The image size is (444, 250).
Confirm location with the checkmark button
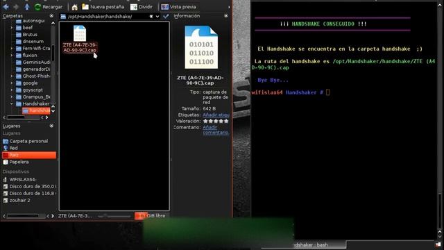[x=166, y=16]
